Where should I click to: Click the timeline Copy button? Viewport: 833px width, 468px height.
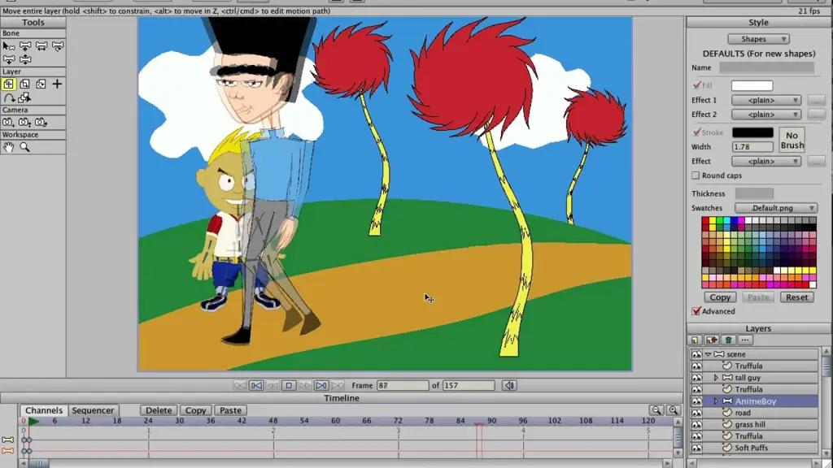click(x=195, y=410)
